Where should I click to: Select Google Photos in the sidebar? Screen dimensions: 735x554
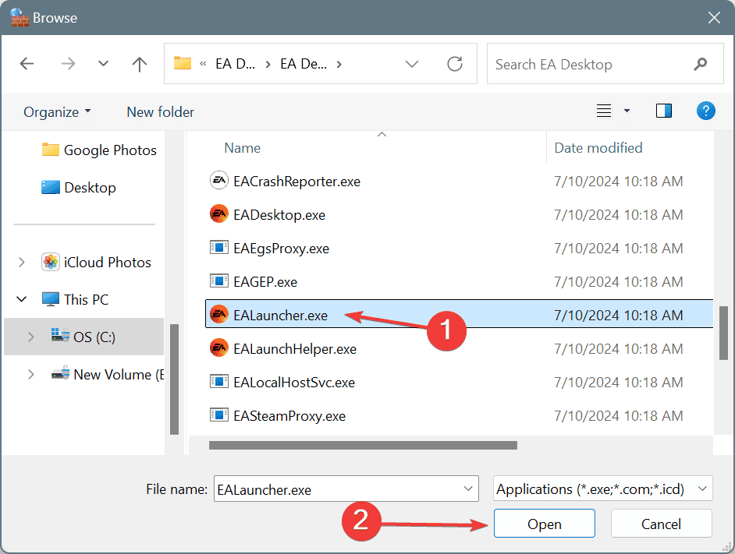point(99,150)
